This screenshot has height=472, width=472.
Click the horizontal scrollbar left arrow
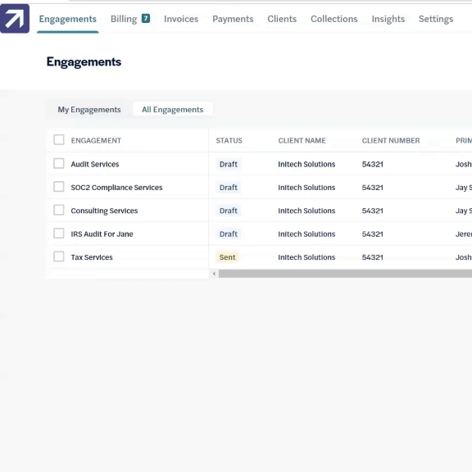[214, 274]
